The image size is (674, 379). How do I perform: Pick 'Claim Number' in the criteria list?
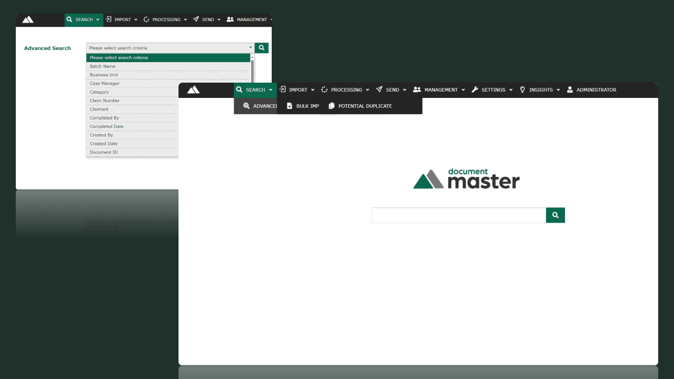[132, 101]
